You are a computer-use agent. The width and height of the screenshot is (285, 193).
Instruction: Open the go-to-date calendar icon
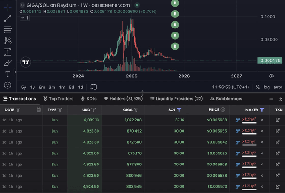click(x=94, y=87)
